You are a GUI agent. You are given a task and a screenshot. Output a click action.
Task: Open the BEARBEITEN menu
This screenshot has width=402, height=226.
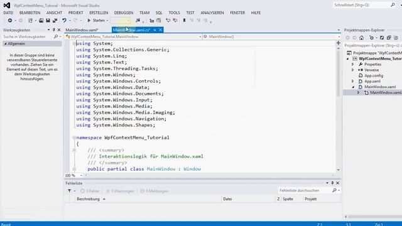click(x=30, y=13)
